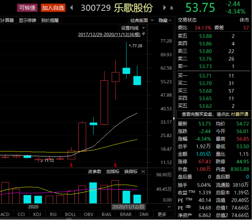
Task: Toggle 显示停牌 display option
Action: (27, 21)
